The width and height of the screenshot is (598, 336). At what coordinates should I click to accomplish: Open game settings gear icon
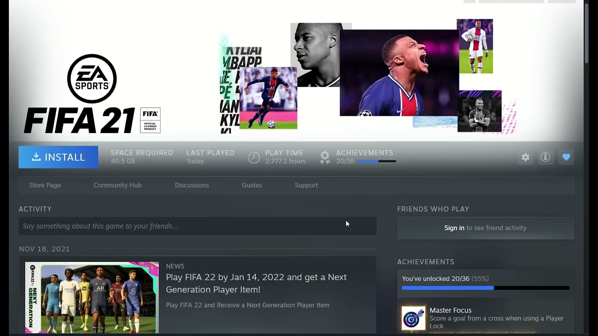[x=526, y=157]
